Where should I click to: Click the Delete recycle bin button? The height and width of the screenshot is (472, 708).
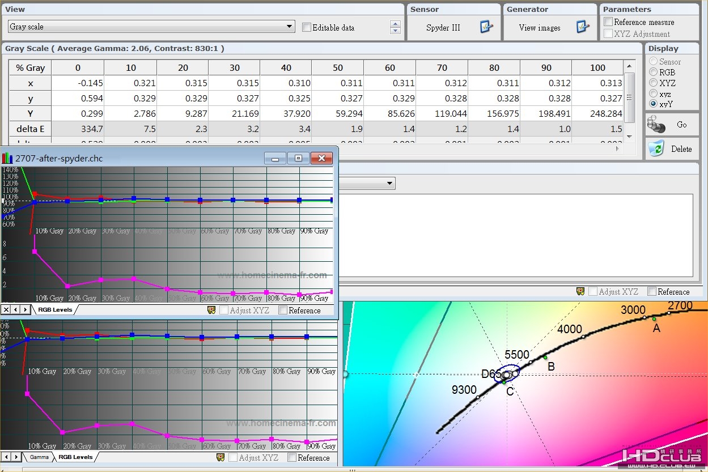[x=671, y=149]
